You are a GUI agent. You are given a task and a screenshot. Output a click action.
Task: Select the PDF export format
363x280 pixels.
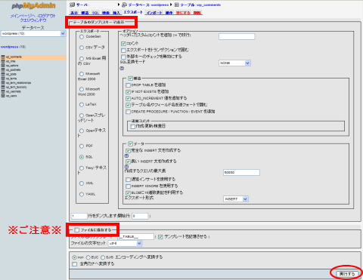82,146
